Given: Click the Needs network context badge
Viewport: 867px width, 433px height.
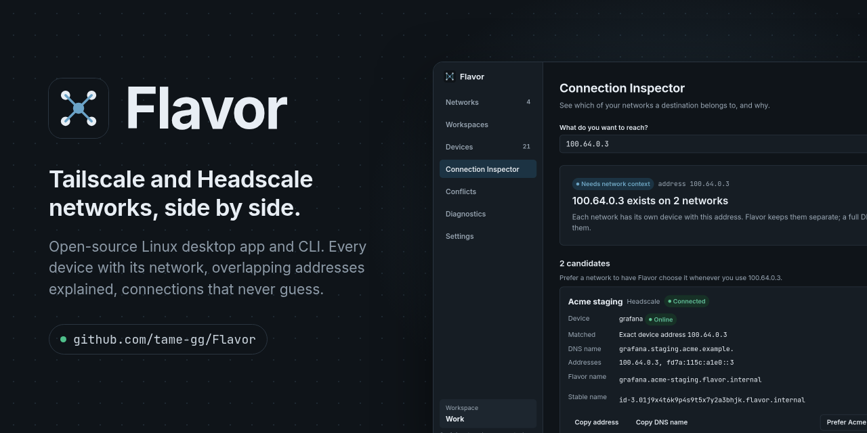Looking at the screenshot, I should pyautogui.click(x=613, y=184).
